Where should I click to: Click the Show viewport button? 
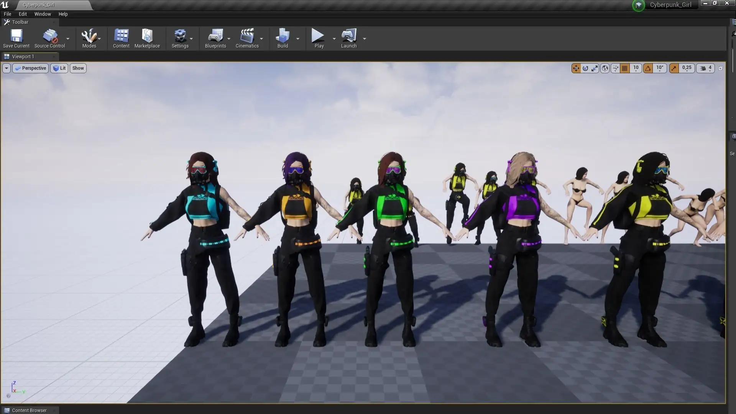pos(78,68)
